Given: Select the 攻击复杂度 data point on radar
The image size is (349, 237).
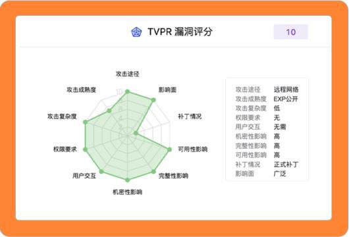Looking at the screenshot, I should click(85, 122).
